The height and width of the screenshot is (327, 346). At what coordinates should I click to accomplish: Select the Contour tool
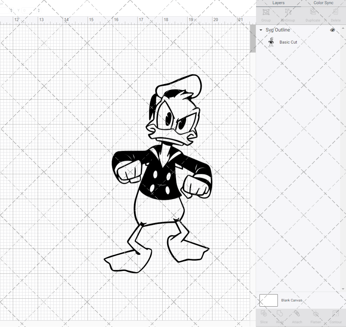[335, 316]
